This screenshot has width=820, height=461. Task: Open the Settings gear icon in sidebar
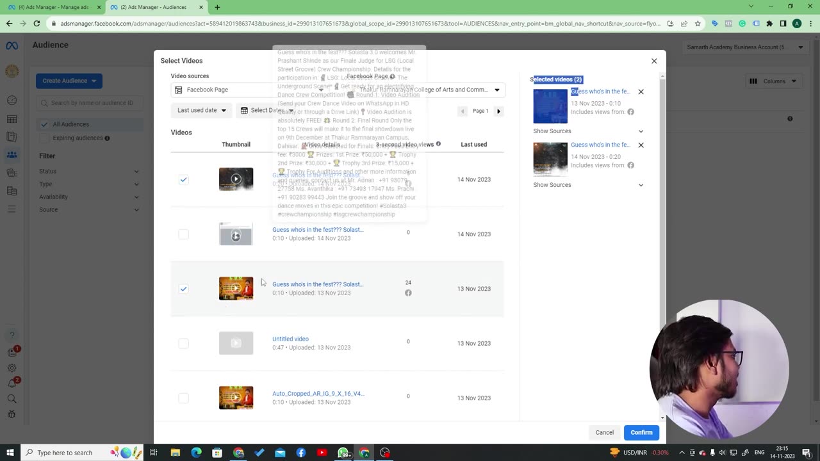[12, 368]
